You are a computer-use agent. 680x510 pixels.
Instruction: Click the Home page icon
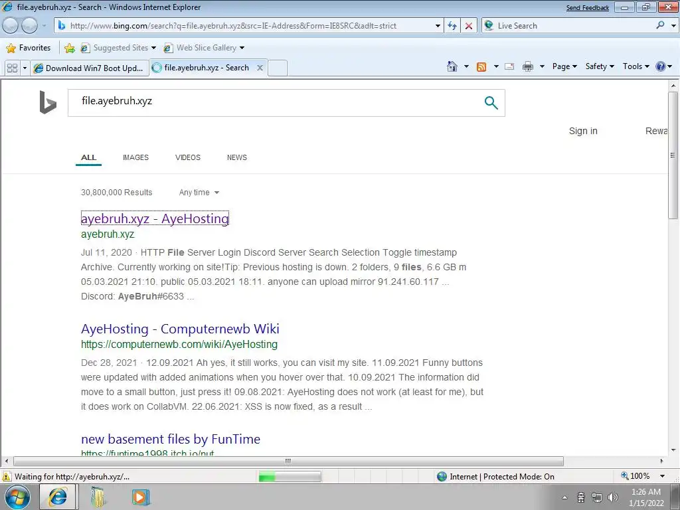pyautogui.click(x=452, y=66)
